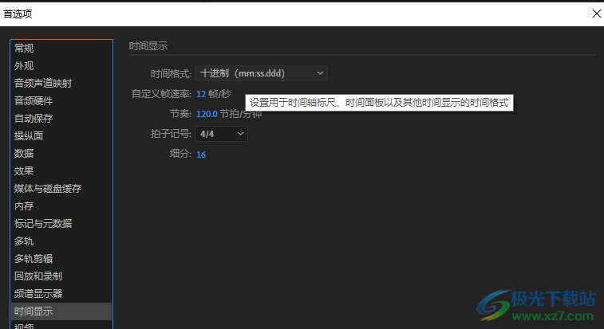The image size is (604, 329).
Task: Go to 标记与元数据 preferences
Action: point(43,224)
